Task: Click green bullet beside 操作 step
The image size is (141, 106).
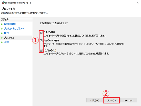Action: click(x=2, y=33)
